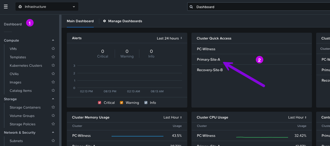Select PC-Witness in Cluster CPU Usage
The width and height of the screenshot is (330, 146).
(x=206, y=136)
